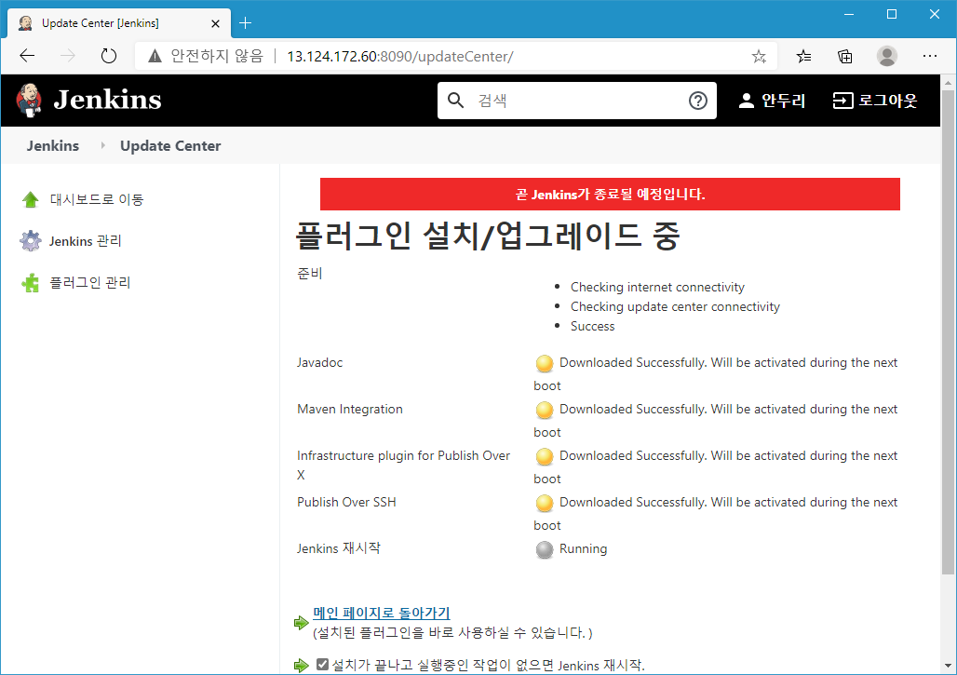Open the search help question mark icon
Image resolution: width=957 pixels, height=675 pixels.
tap(697, 101)
